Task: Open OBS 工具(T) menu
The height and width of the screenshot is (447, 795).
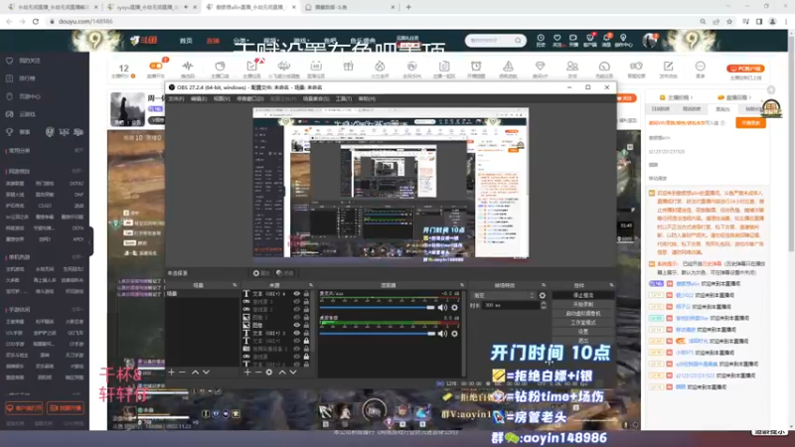Action: (x=344, y=98)
